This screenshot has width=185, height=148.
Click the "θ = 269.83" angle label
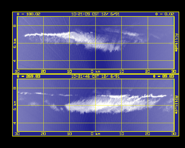29,76
